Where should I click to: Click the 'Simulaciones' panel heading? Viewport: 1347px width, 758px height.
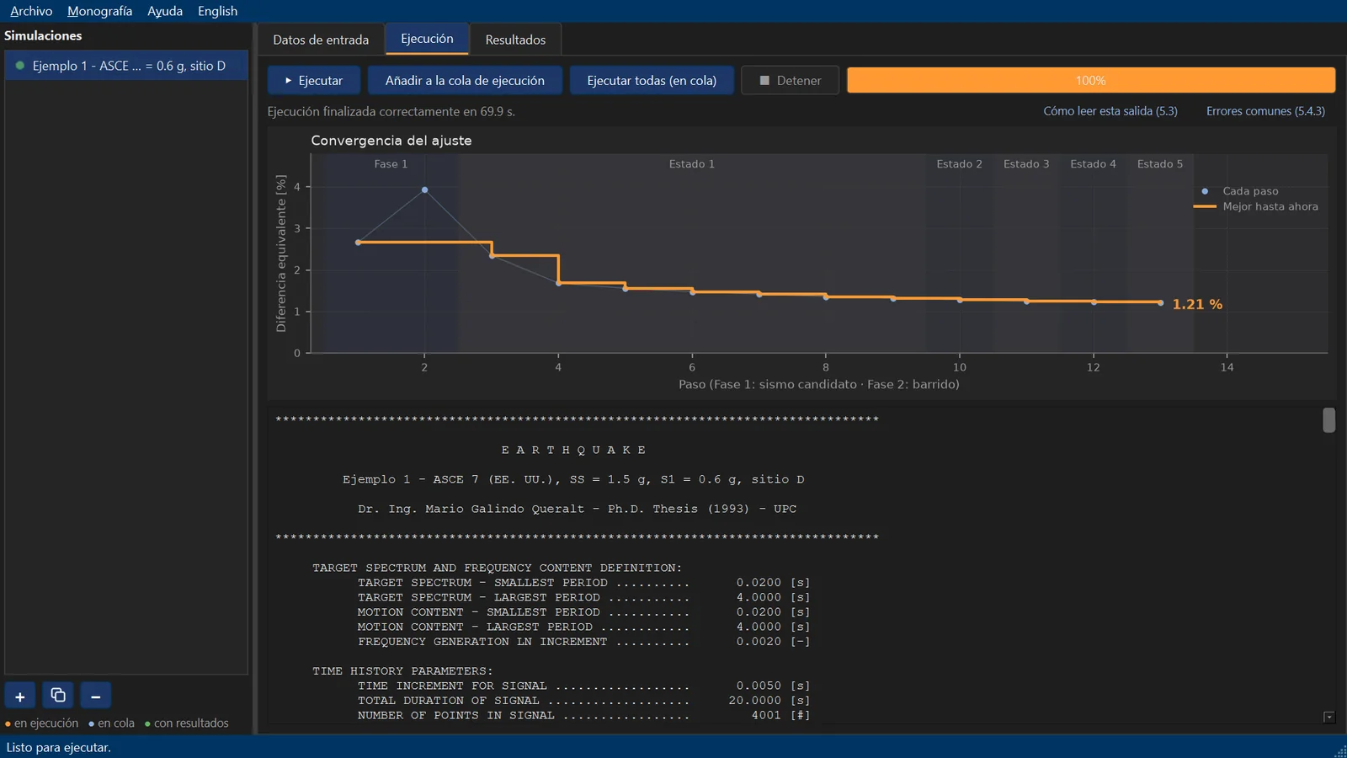pyautogui.click(x=43, y=35)
